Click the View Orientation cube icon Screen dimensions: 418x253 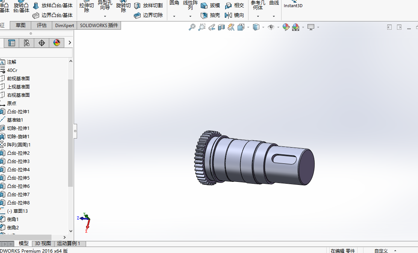click(x=241, y=27)
